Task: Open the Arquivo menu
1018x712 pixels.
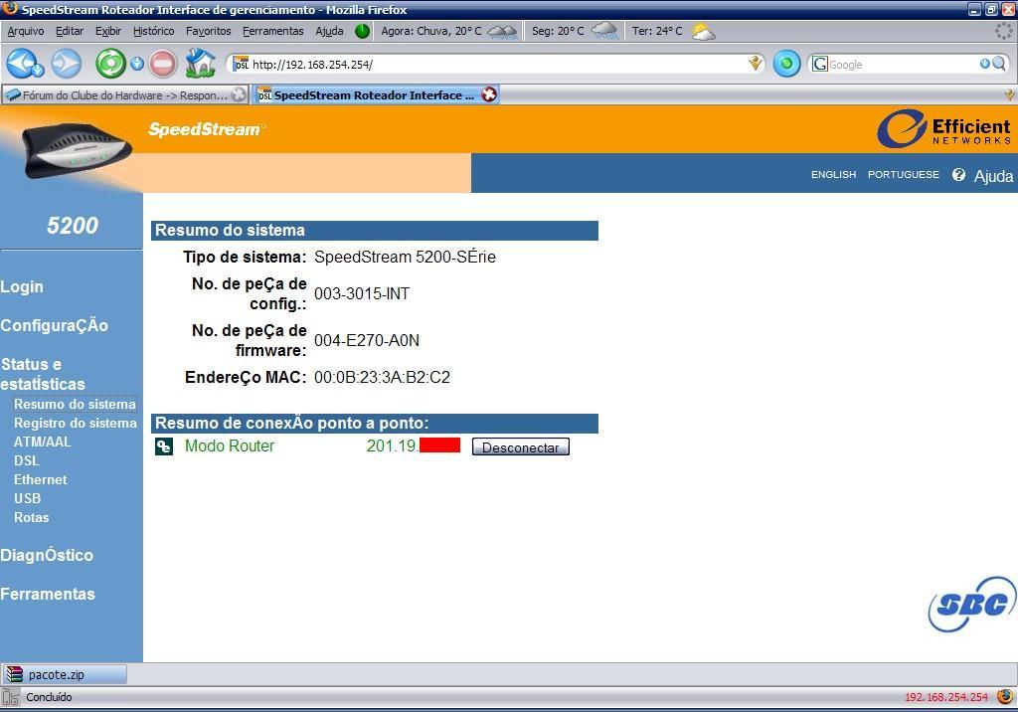Action: click(x=26, y=31)
